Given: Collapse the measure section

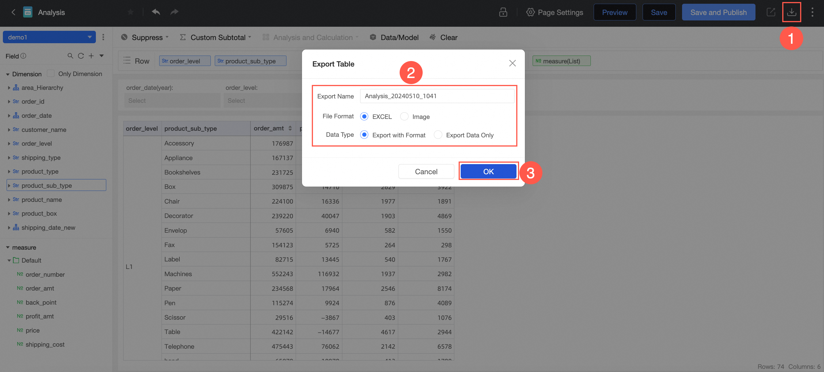Looking at the screenshot, I should tap(8, 247).
